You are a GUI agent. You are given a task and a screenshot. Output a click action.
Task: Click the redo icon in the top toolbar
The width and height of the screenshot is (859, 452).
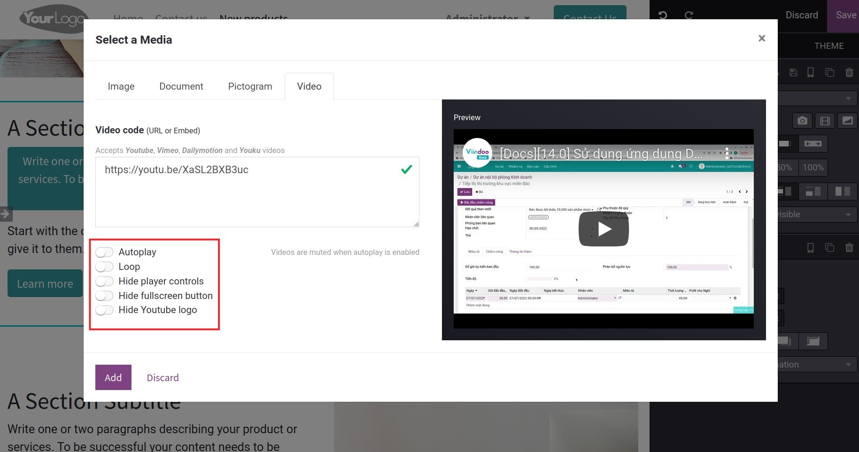(689, 15)
